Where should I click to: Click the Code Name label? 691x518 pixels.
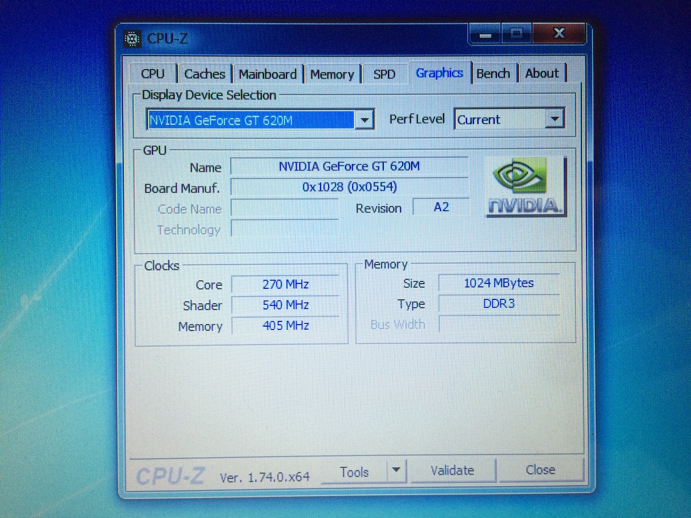click(x=190, y=209)
